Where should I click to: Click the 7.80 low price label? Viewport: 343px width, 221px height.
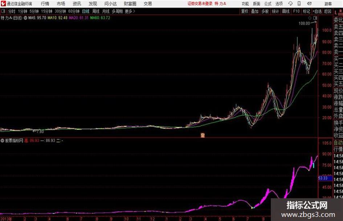tap(40, 131)
